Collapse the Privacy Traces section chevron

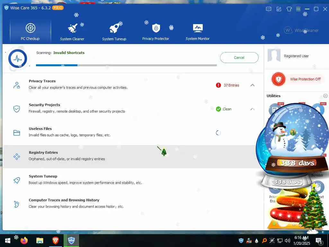point(253,85)
